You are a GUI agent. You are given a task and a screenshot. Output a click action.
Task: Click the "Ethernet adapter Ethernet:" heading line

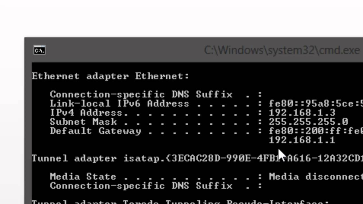click(x=110, y=76)
